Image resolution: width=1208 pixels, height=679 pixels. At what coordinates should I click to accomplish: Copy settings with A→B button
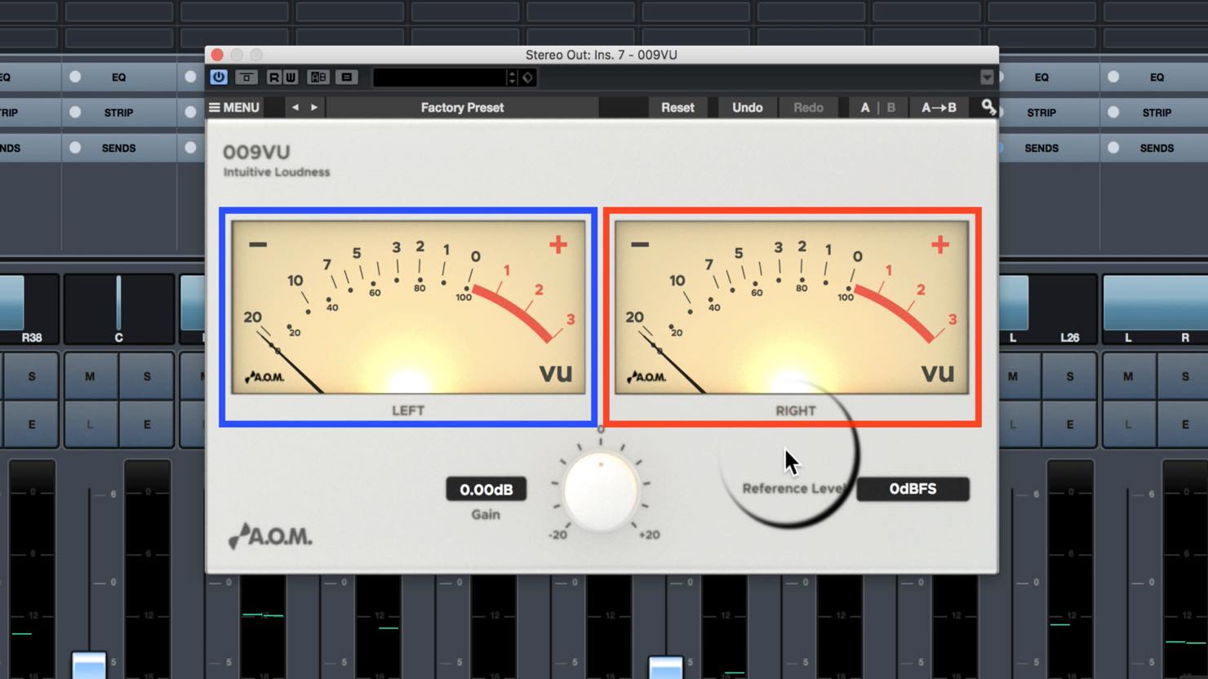point(939,107)
